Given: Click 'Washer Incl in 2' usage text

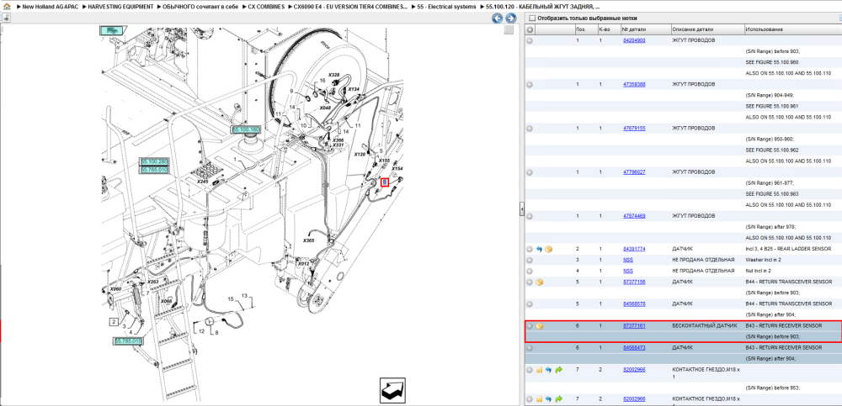Looking at the screenshot, I should tap(765, 260).
